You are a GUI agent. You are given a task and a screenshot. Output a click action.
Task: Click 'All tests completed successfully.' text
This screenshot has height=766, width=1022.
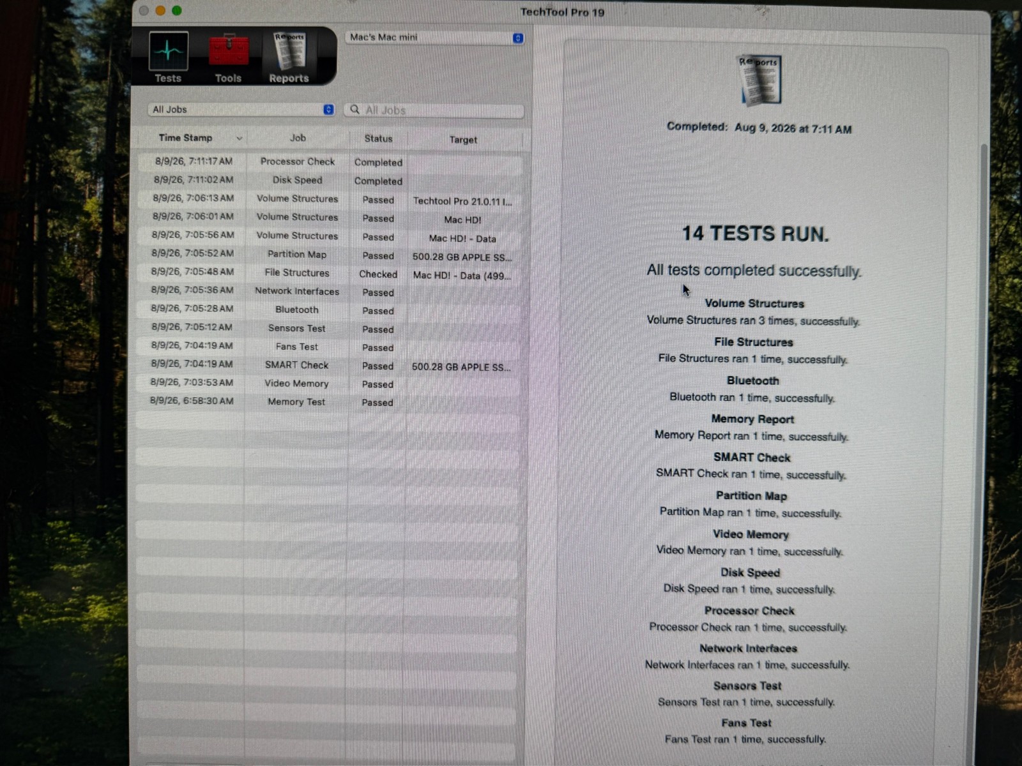point(754,271)
